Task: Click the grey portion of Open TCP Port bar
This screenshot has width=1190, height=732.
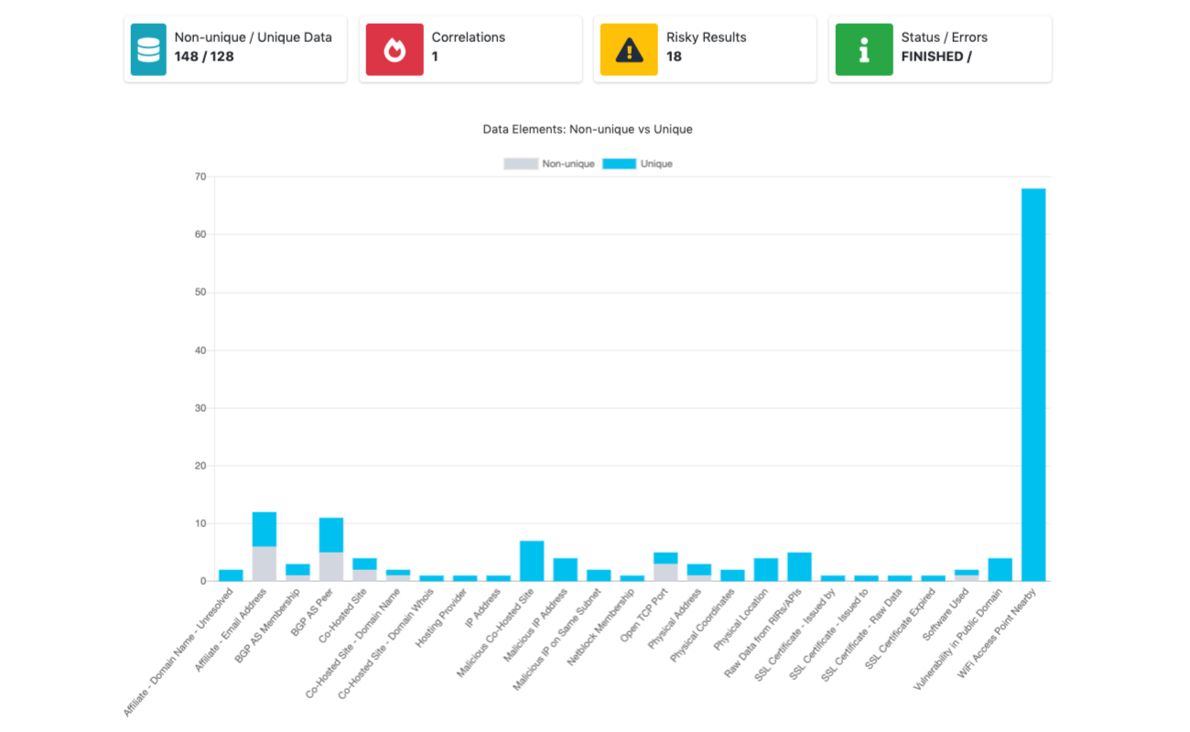Action: [x=665, y=572]
